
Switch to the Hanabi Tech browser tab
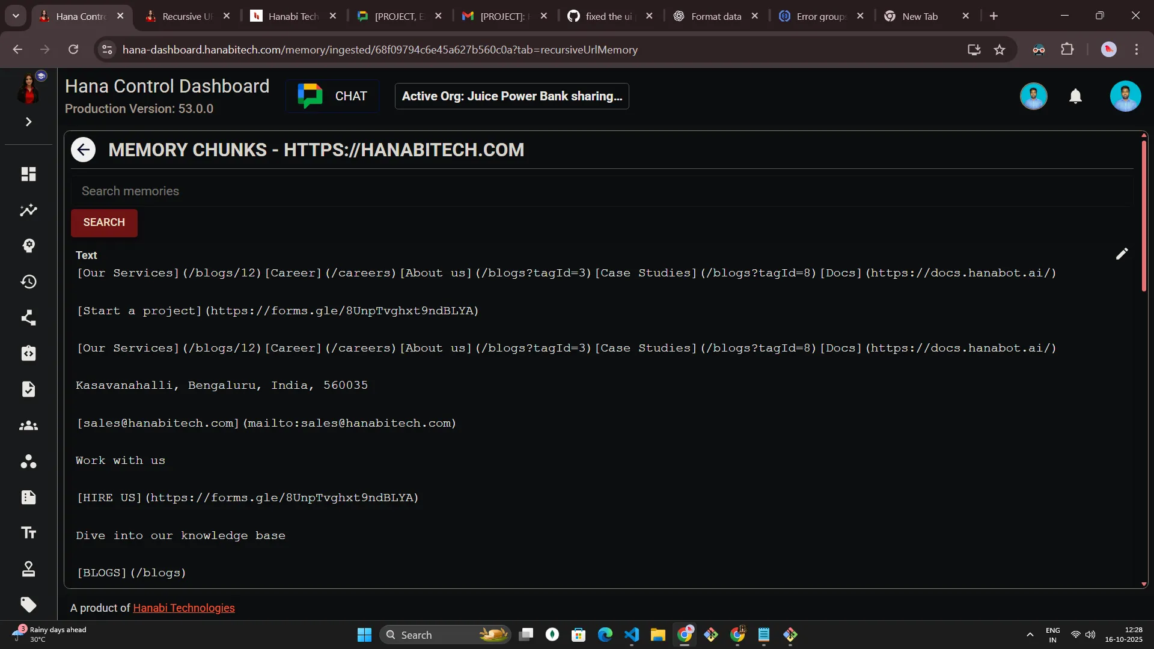293,16
